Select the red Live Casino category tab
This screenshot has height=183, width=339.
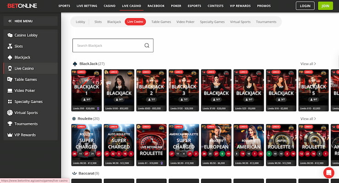pyautogui.click(x=135, y=22)
